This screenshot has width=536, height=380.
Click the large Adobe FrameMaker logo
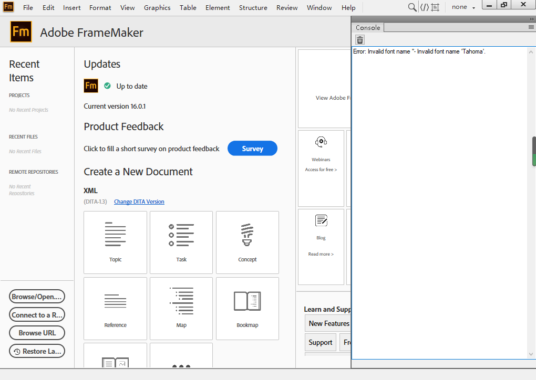(21, 31)
